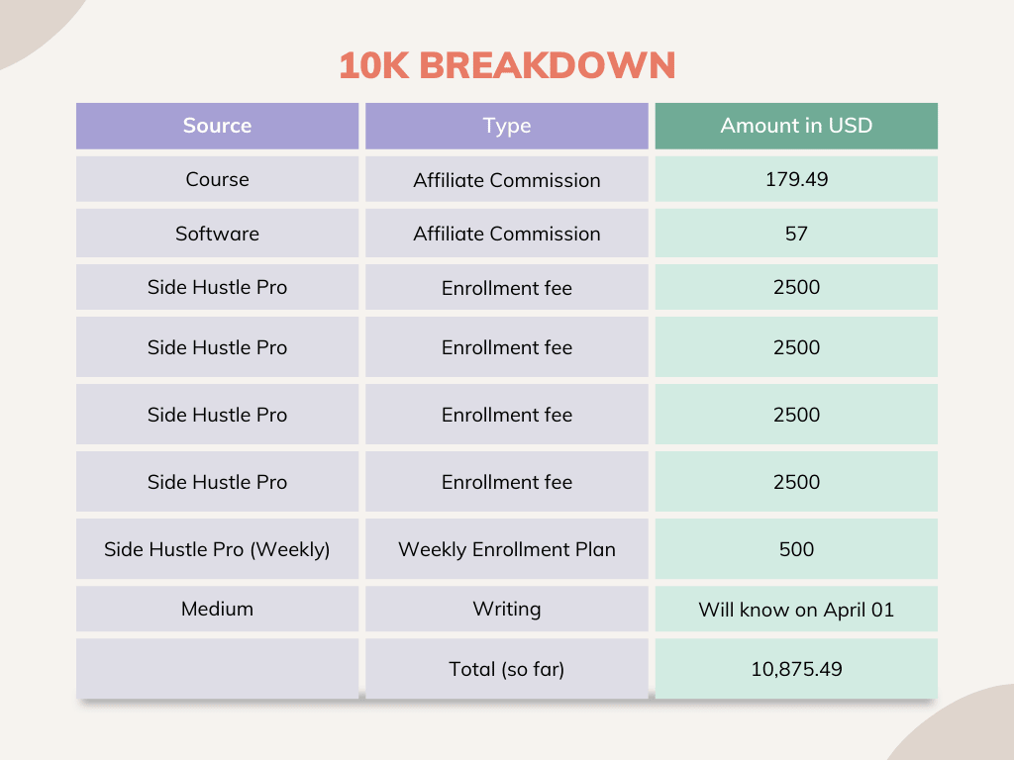This screenshot has height=760, width=1014.
Task: Click the 179.49 amount cell
Action: (x=796, y=179)
